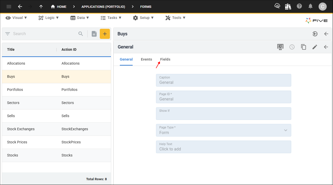Click the StockExchanges Action ID cell
333x185 pixels.
75,129
